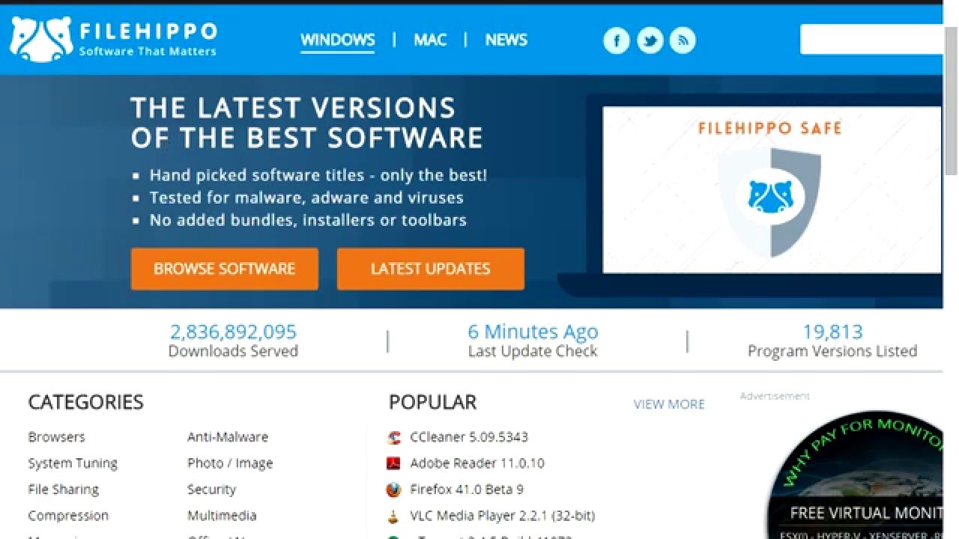
Task: Open the Multimedia category
Action: [222, 516]
